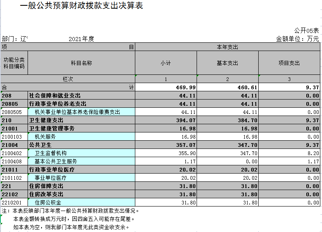The width and height of the screenshot is (322, 232).
Task: Click the 栏次 row label
Action: point(68,79)
